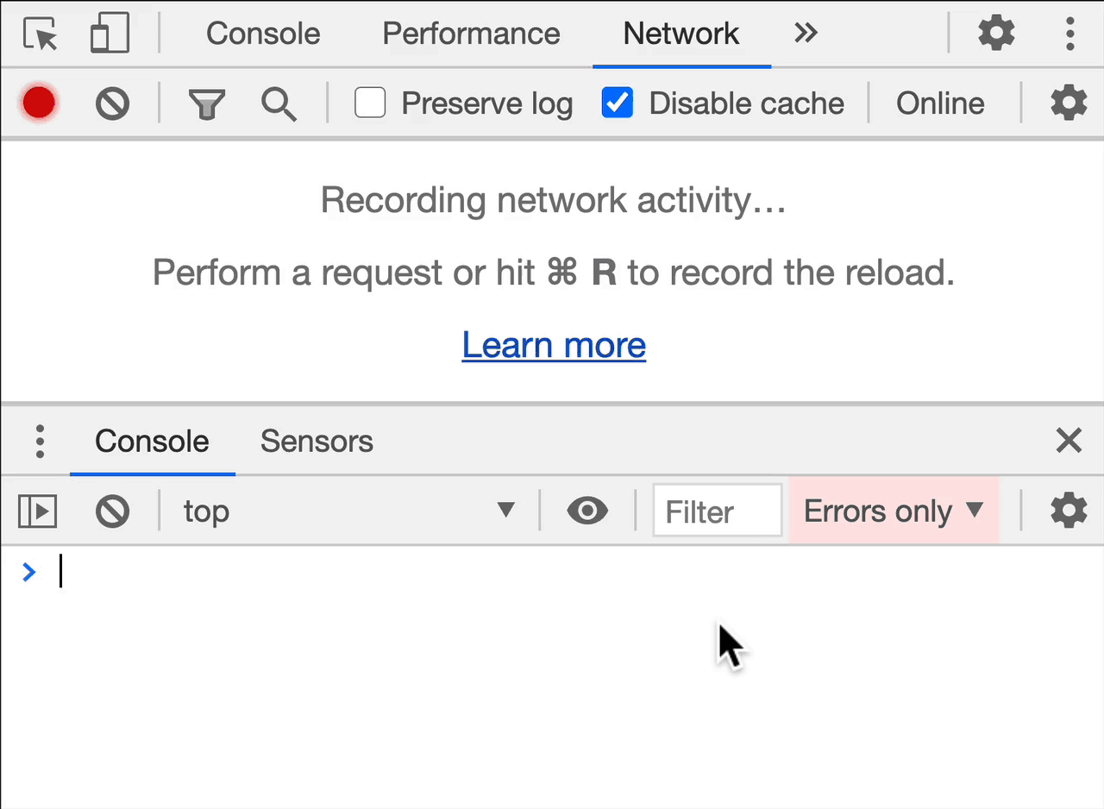This screenshot has width=1104, height=809.
Task: Open the Online throttling dropdown
Action: point(940,103)
